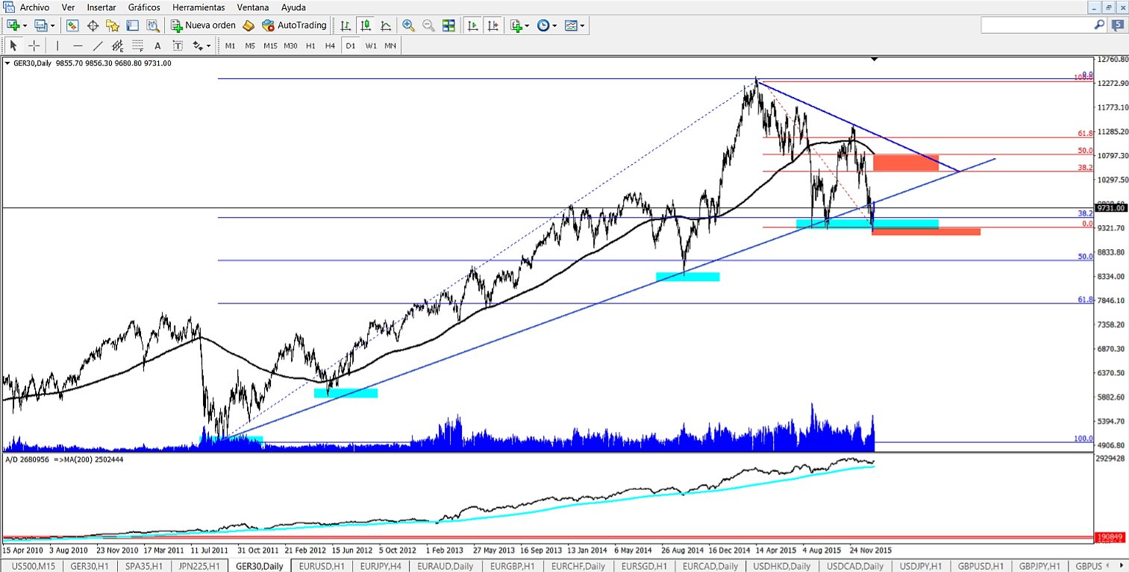Insert a text label with the A tool
The image size is (1129, 572).
pos(157,45)
